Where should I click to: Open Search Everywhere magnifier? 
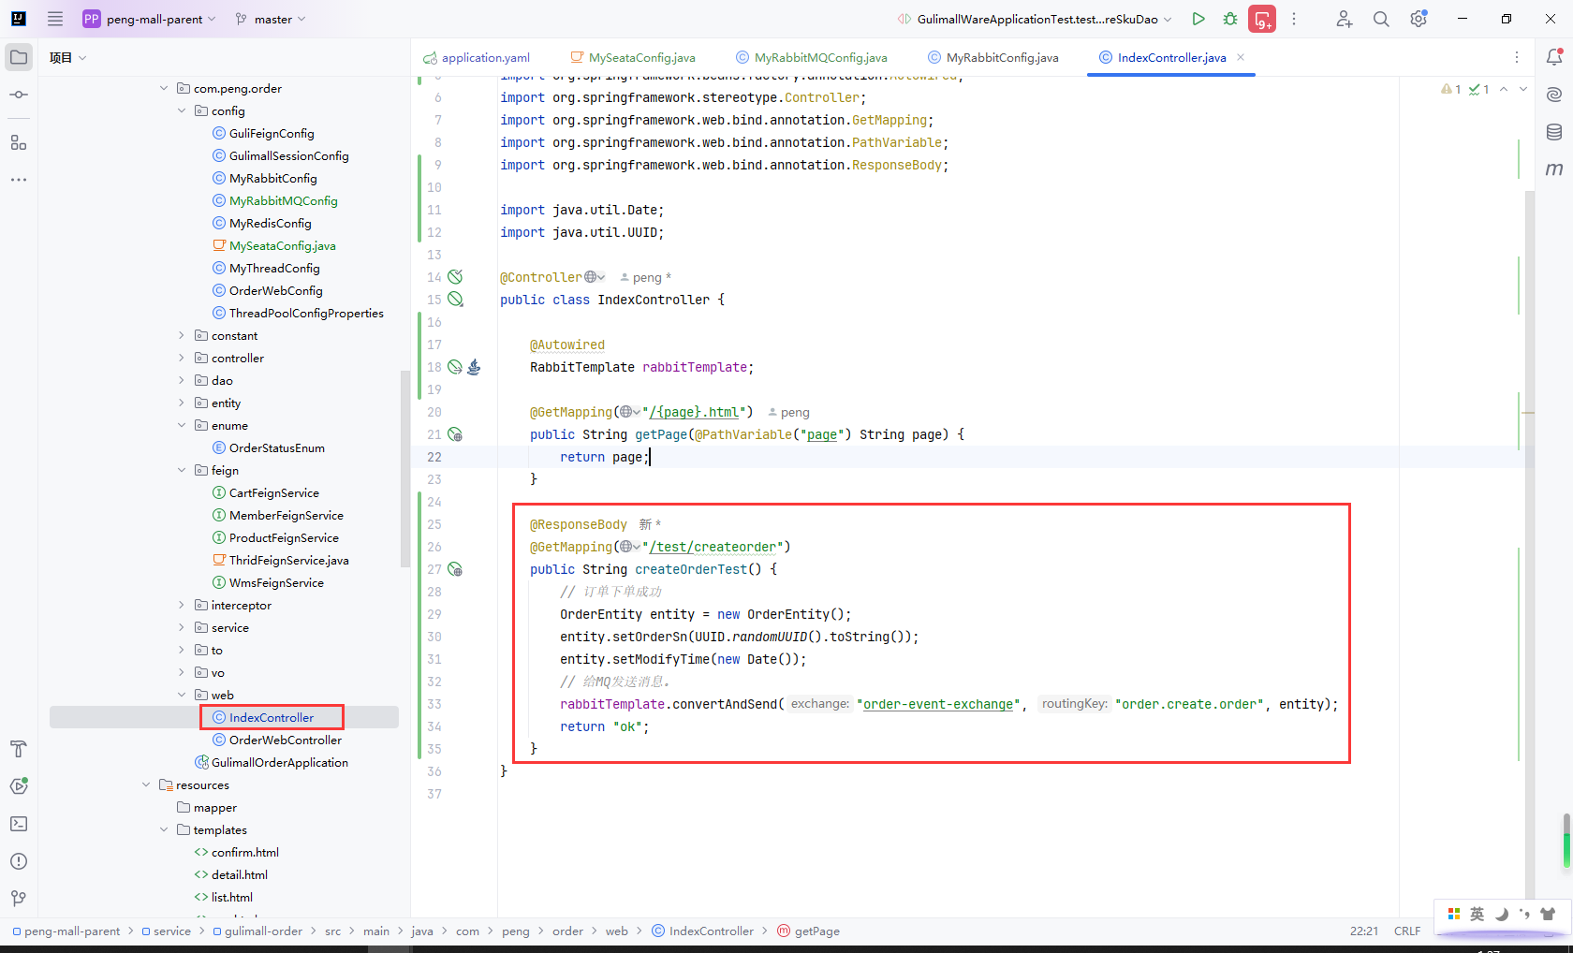pyautogui.click(x=1381, y=19)
